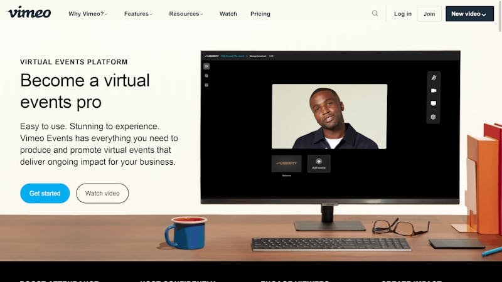Click the screen share icon in monitor
The image size is (502, 282).
click(x=434, y=103)
